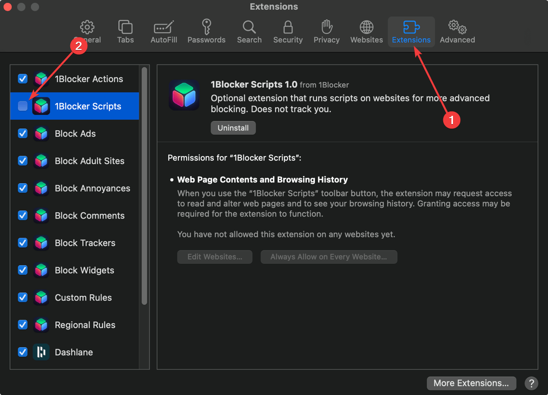Select the Block Ads row text
The height and width of the screenshot is (395, 548).
75,133
